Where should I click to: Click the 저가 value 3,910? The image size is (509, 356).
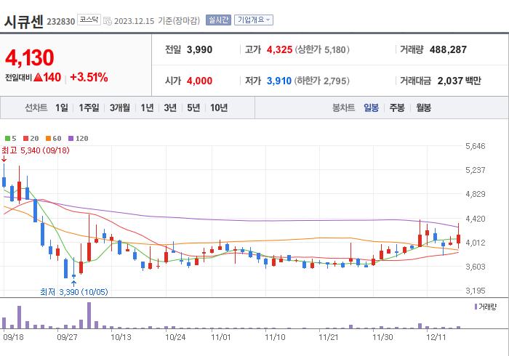point(279,81)
